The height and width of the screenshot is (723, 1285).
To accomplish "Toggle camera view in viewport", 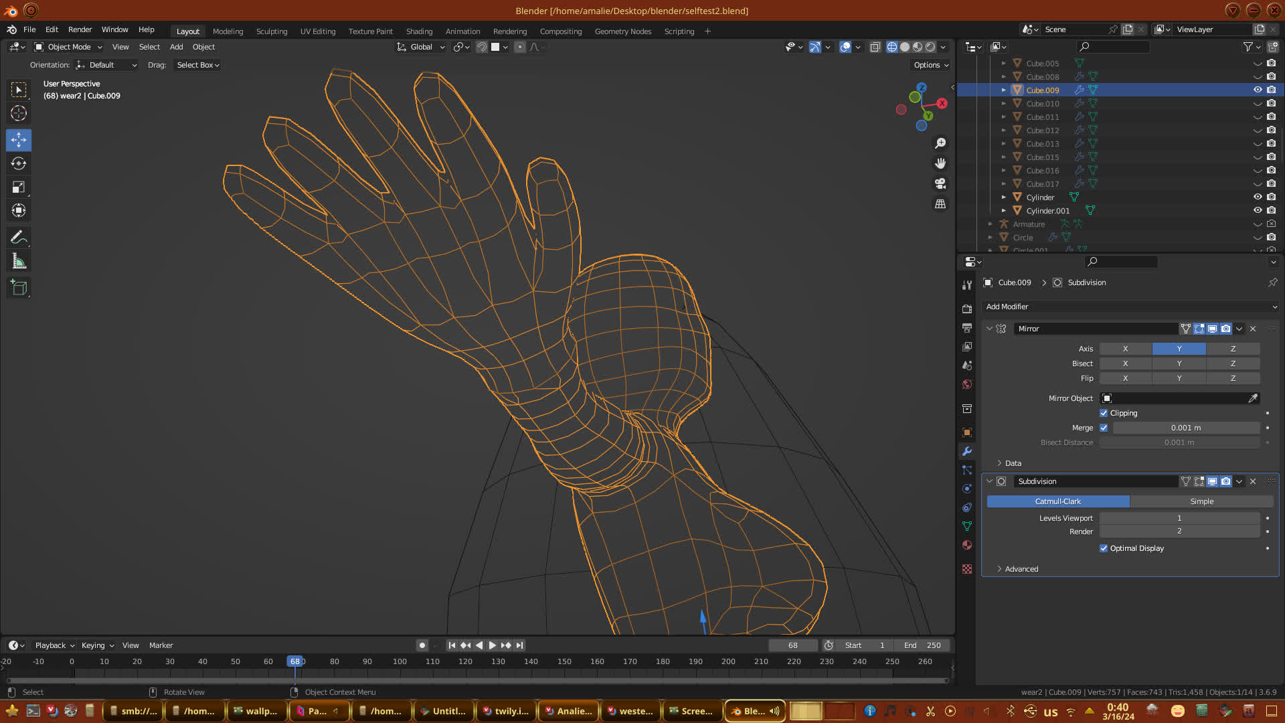I will (x=940, y=183).
